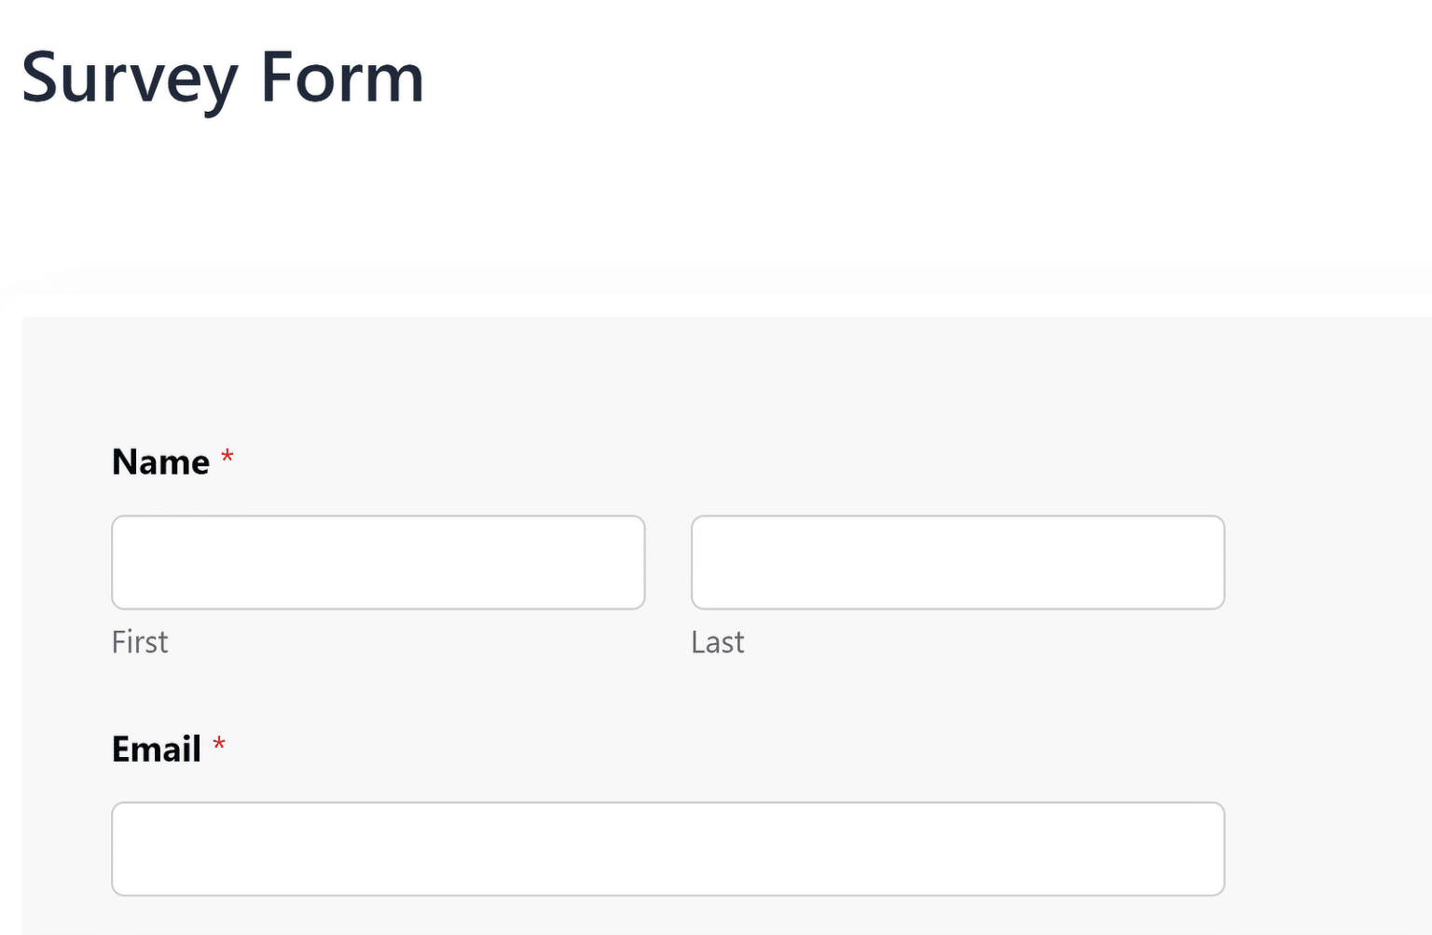The image size is (1432, 935).
Task: Select the word Name above the inputs
Action: (x=161, y=461)
